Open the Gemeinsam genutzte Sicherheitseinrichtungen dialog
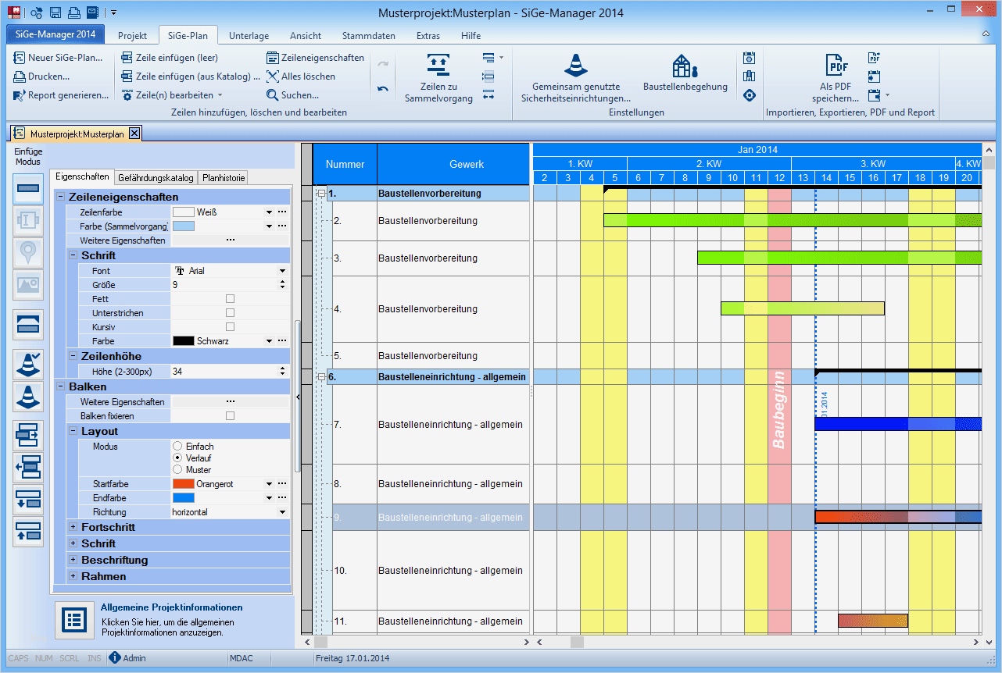Screen dimensions: 1002x673 [x=576, y=76]
